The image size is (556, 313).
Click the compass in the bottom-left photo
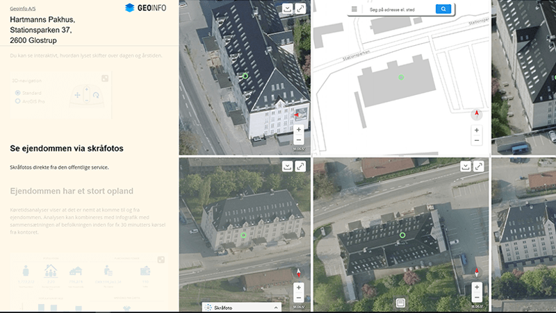[299, 273]
